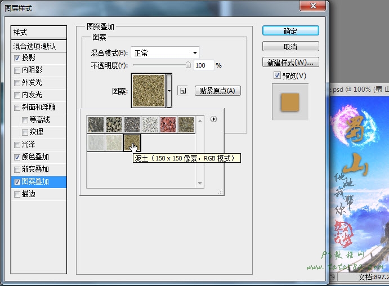This screenshot has height=286, width=389.
Task: Enable the 描边 stroke checkbox
Action: 17,194
